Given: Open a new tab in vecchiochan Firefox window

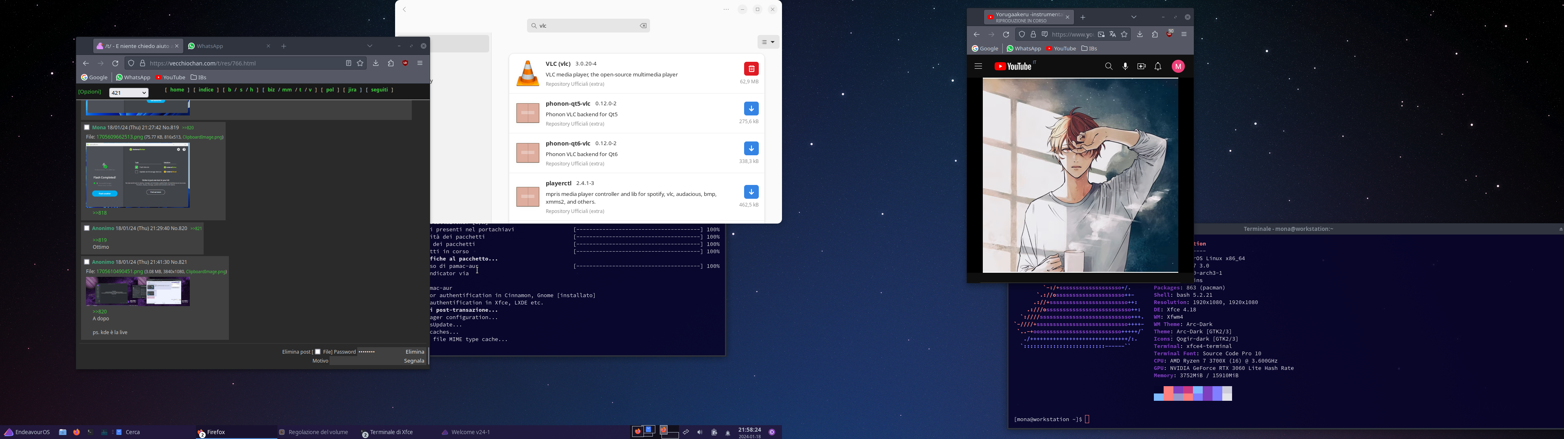Looking at the screenshot, I should (283, 46).
